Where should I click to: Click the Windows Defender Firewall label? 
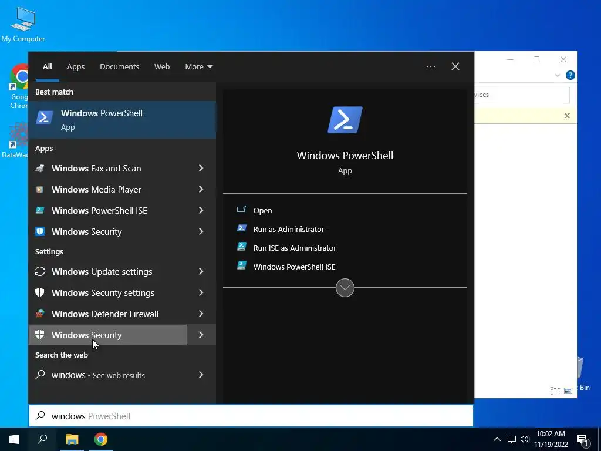coord(105,314)
